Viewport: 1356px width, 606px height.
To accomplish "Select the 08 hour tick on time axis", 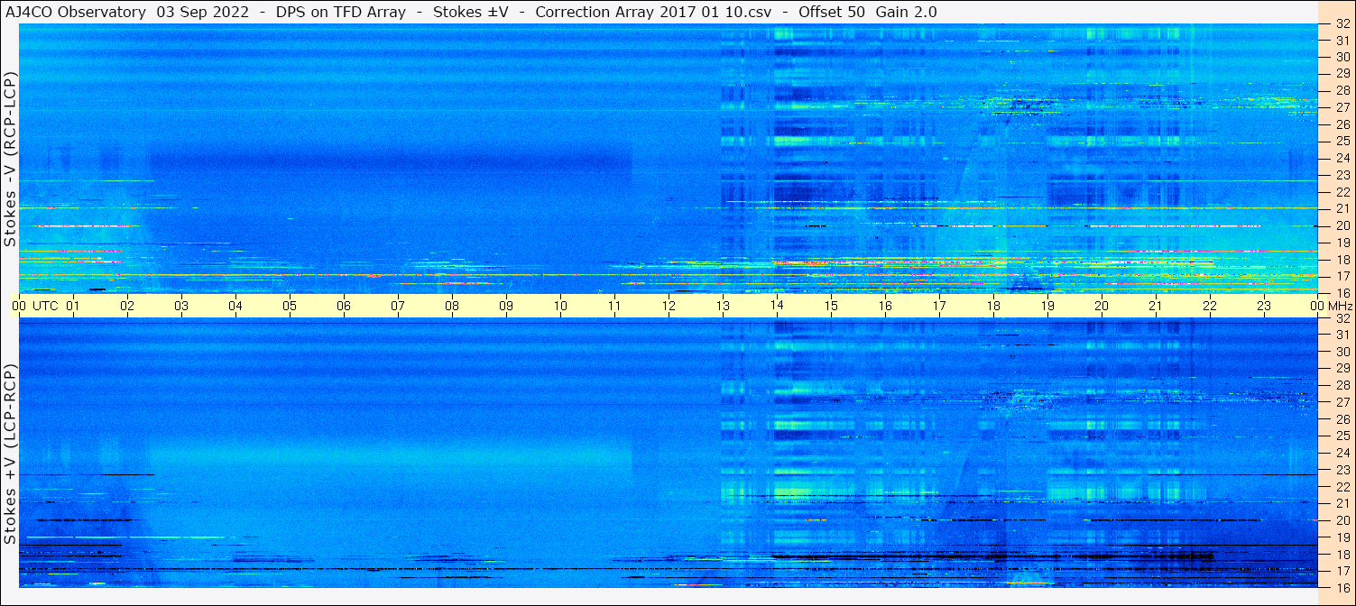I will [452, 306].
